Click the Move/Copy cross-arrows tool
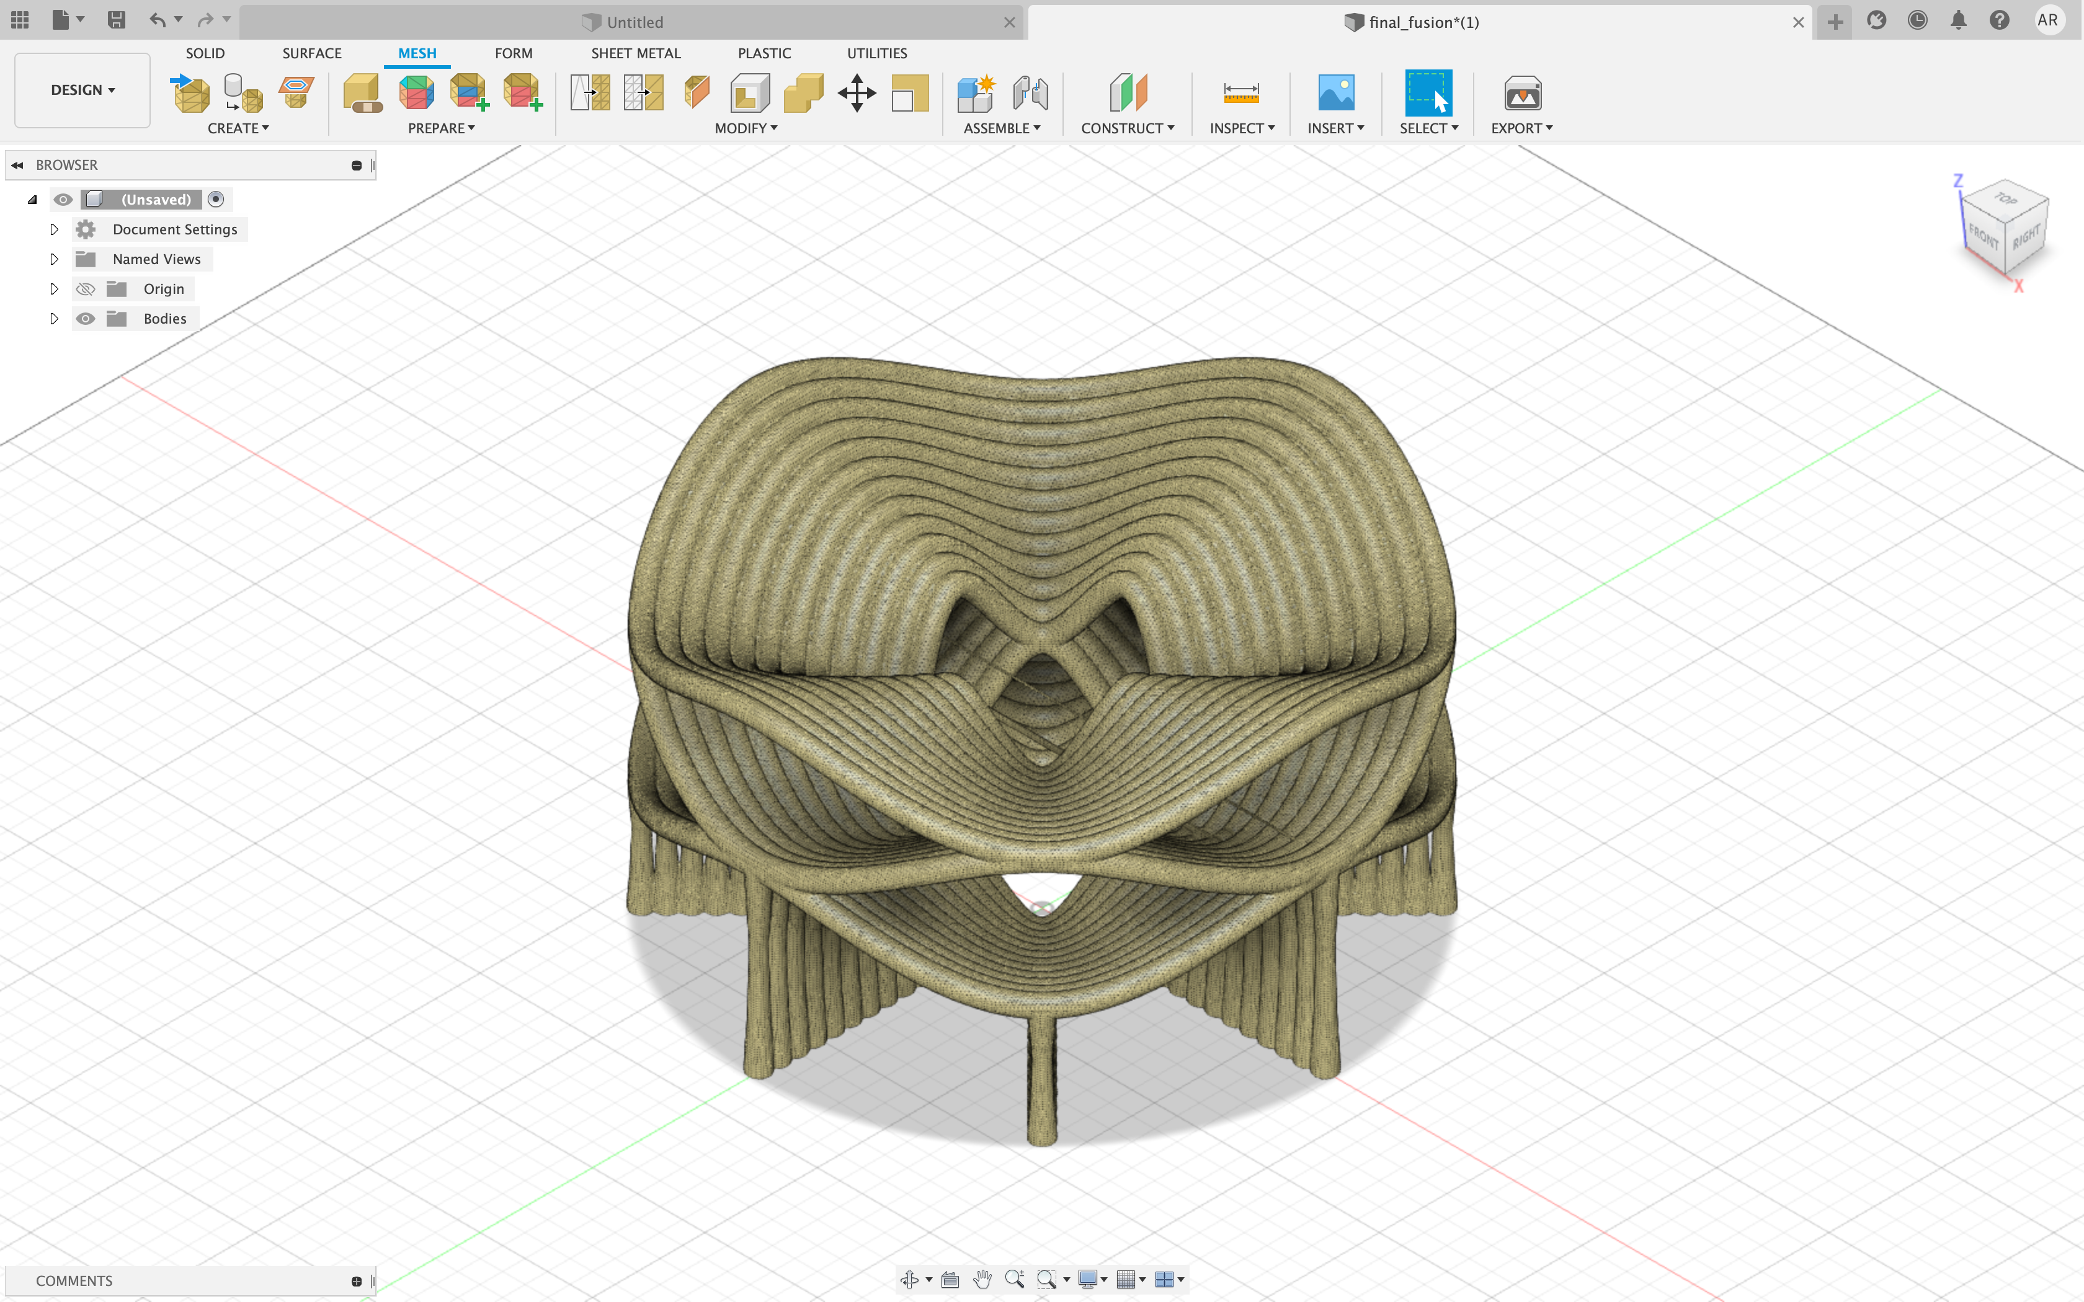This screenshot has height=1302, width=2084. (x=856, y=93)
